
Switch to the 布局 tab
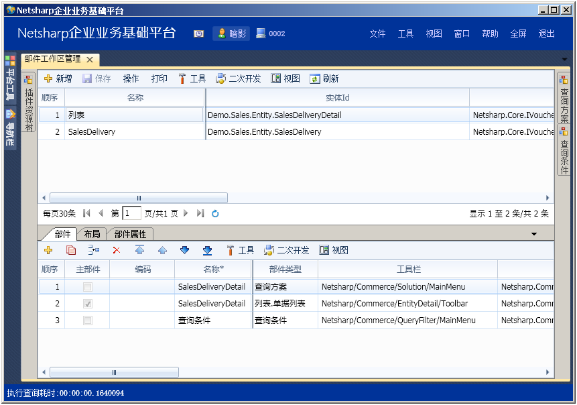coord(92,234)
